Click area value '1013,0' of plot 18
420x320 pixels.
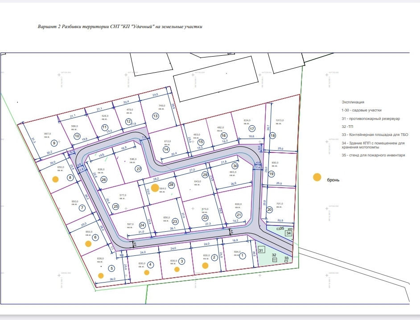pos(280,120)
